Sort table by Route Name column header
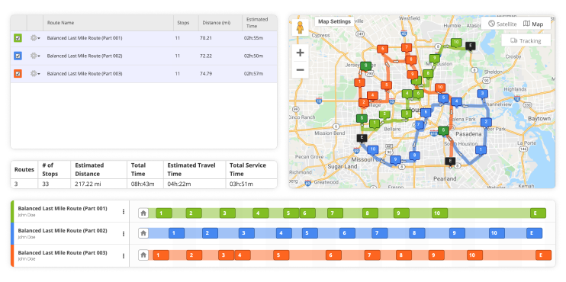The width and height of the screenshot is (566, 282). tap(60, 23)
